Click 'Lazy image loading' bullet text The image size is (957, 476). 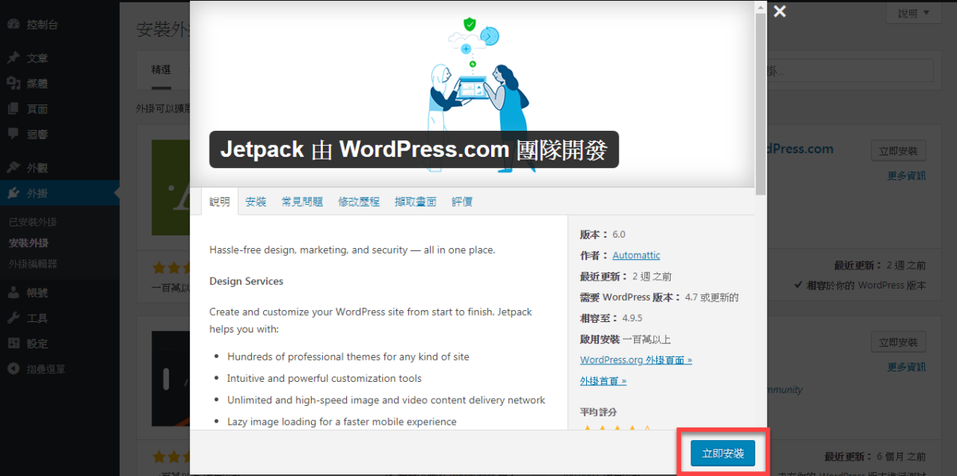[x=342, y=422]
